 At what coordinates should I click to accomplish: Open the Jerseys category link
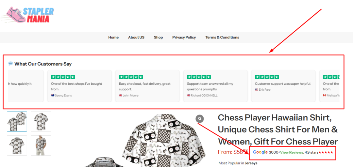click(x=251, y=163)
